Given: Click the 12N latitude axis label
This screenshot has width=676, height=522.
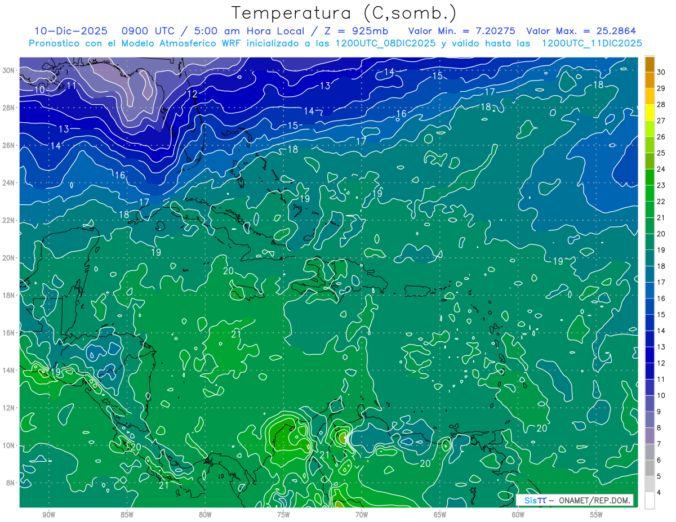Looking at the screenshot, I should click(9, 408).
